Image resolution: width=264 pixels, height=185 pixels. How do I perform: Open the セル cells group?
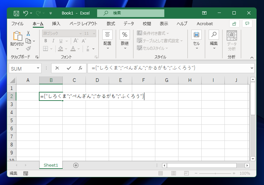tap(196, 40)
